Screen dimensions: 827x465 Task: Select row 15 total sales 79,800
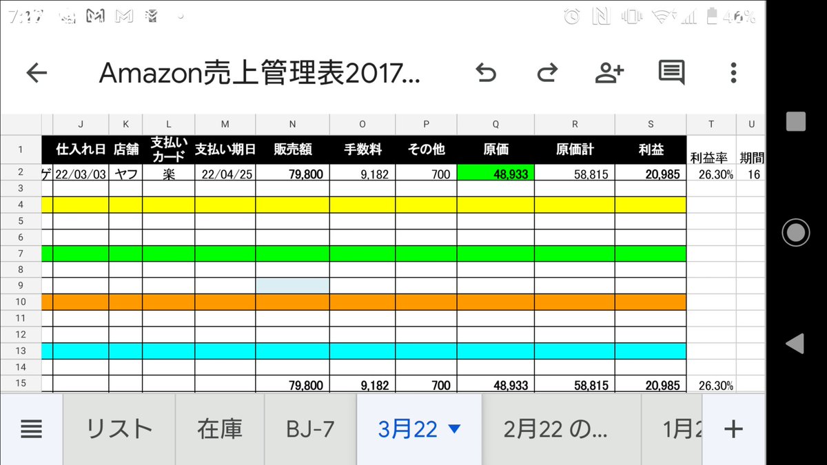pos(292,384)
